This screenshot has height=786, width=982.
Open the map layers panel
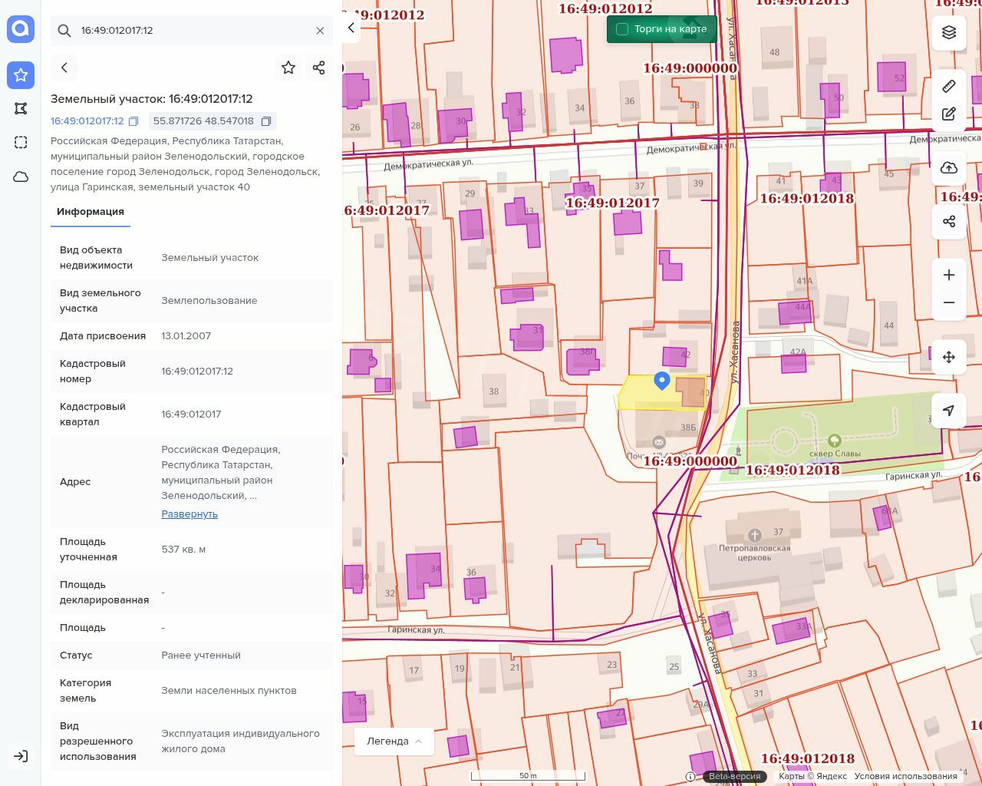(949, 32)
